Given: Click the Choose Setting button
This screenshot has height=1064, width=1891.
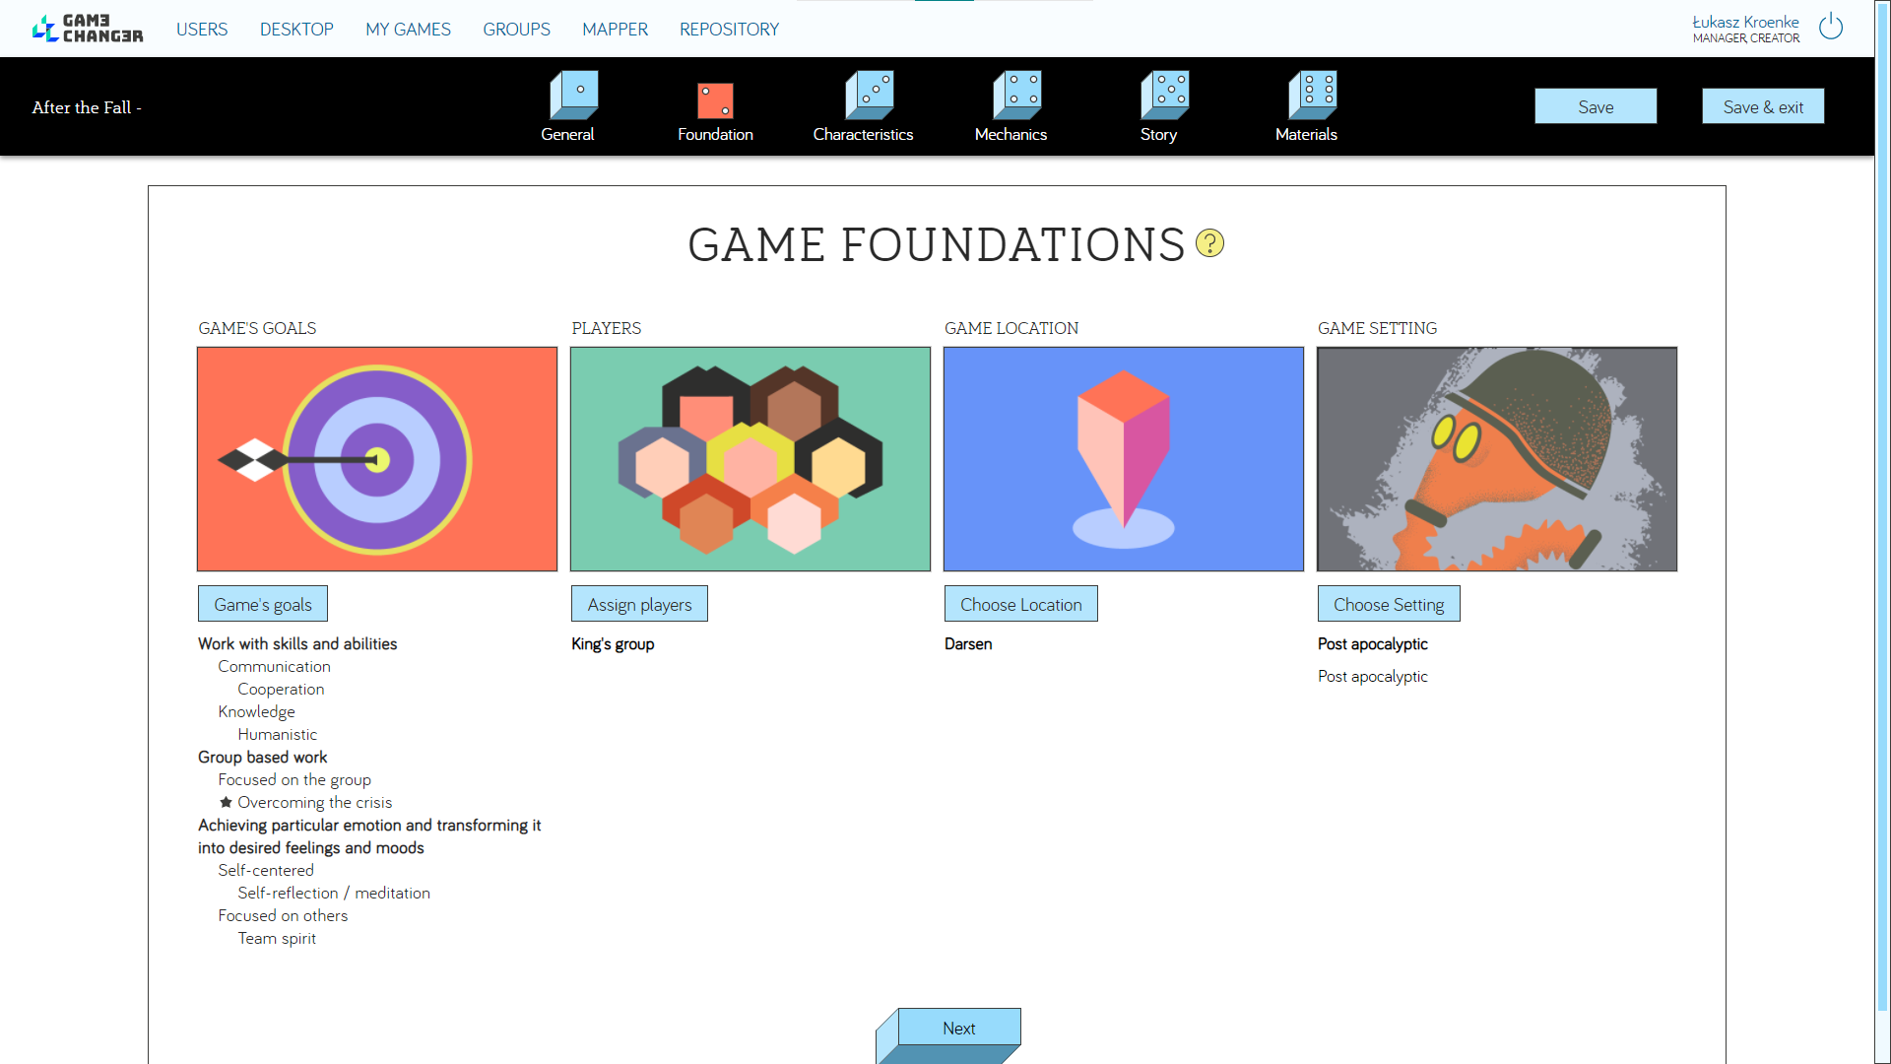Looking at the screenshot, I should coord(1388,604).
